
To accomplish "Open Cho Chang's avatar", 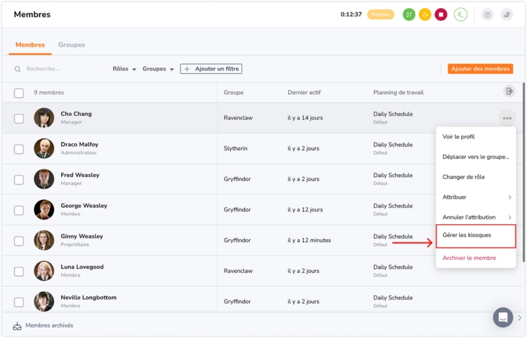I will click(44, 118).
